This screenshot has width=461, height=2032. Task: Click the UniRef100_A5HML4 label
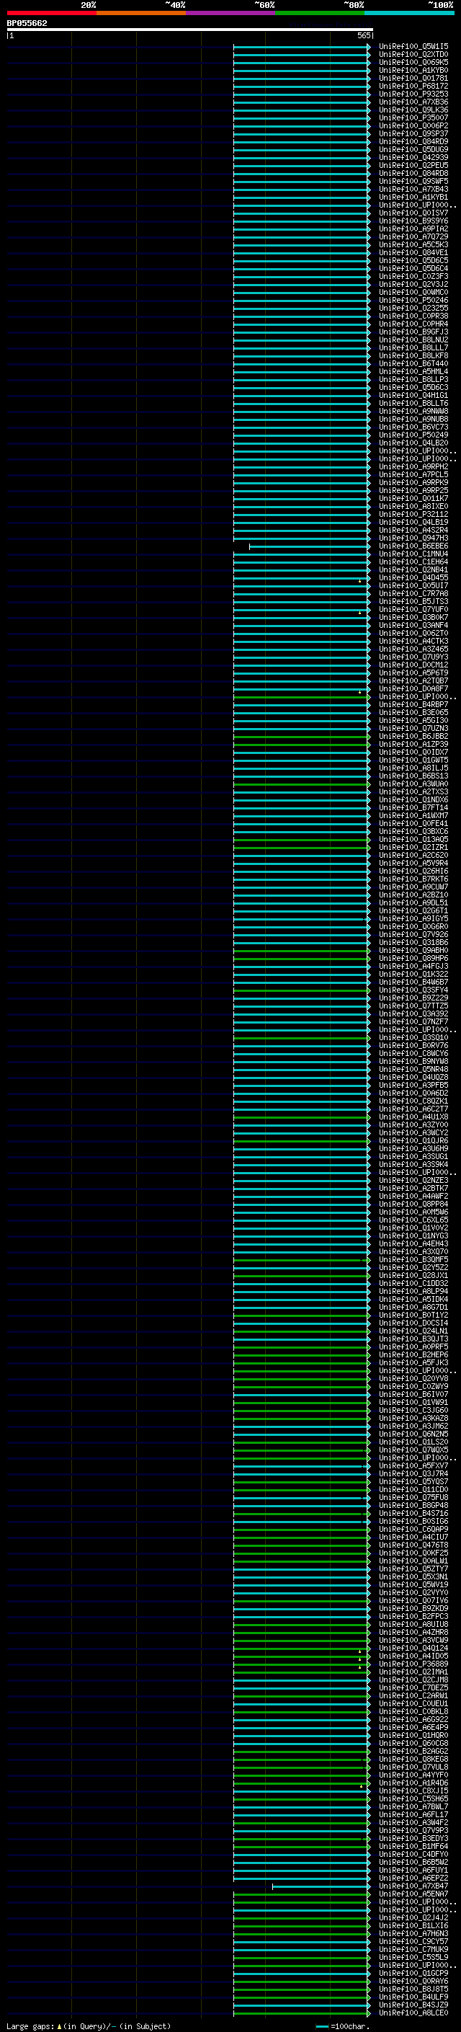[413, 371]
